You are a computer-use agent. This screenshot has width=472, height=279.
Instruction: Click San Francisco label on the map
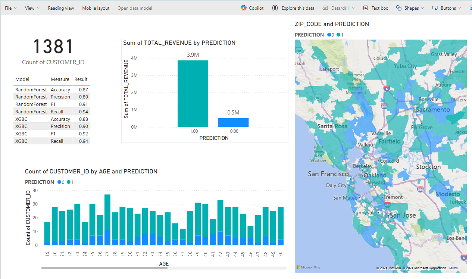pyautogui.click(x=328, y=174)
